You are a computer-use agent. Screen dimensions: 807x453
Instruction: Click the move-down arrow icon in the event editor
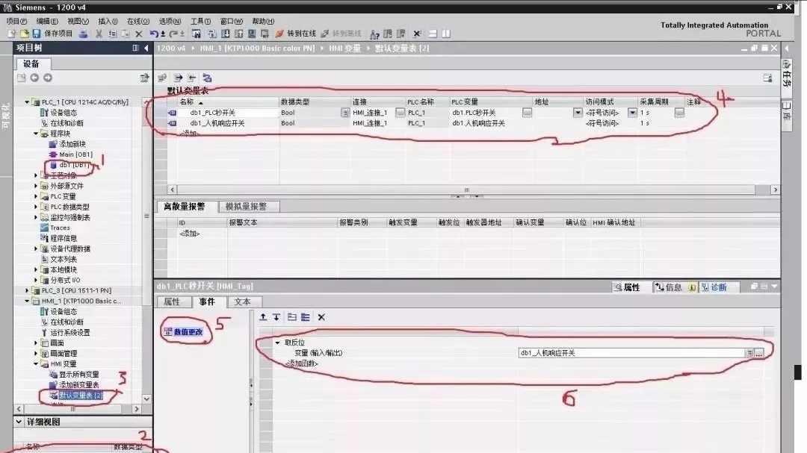point(277,316)
